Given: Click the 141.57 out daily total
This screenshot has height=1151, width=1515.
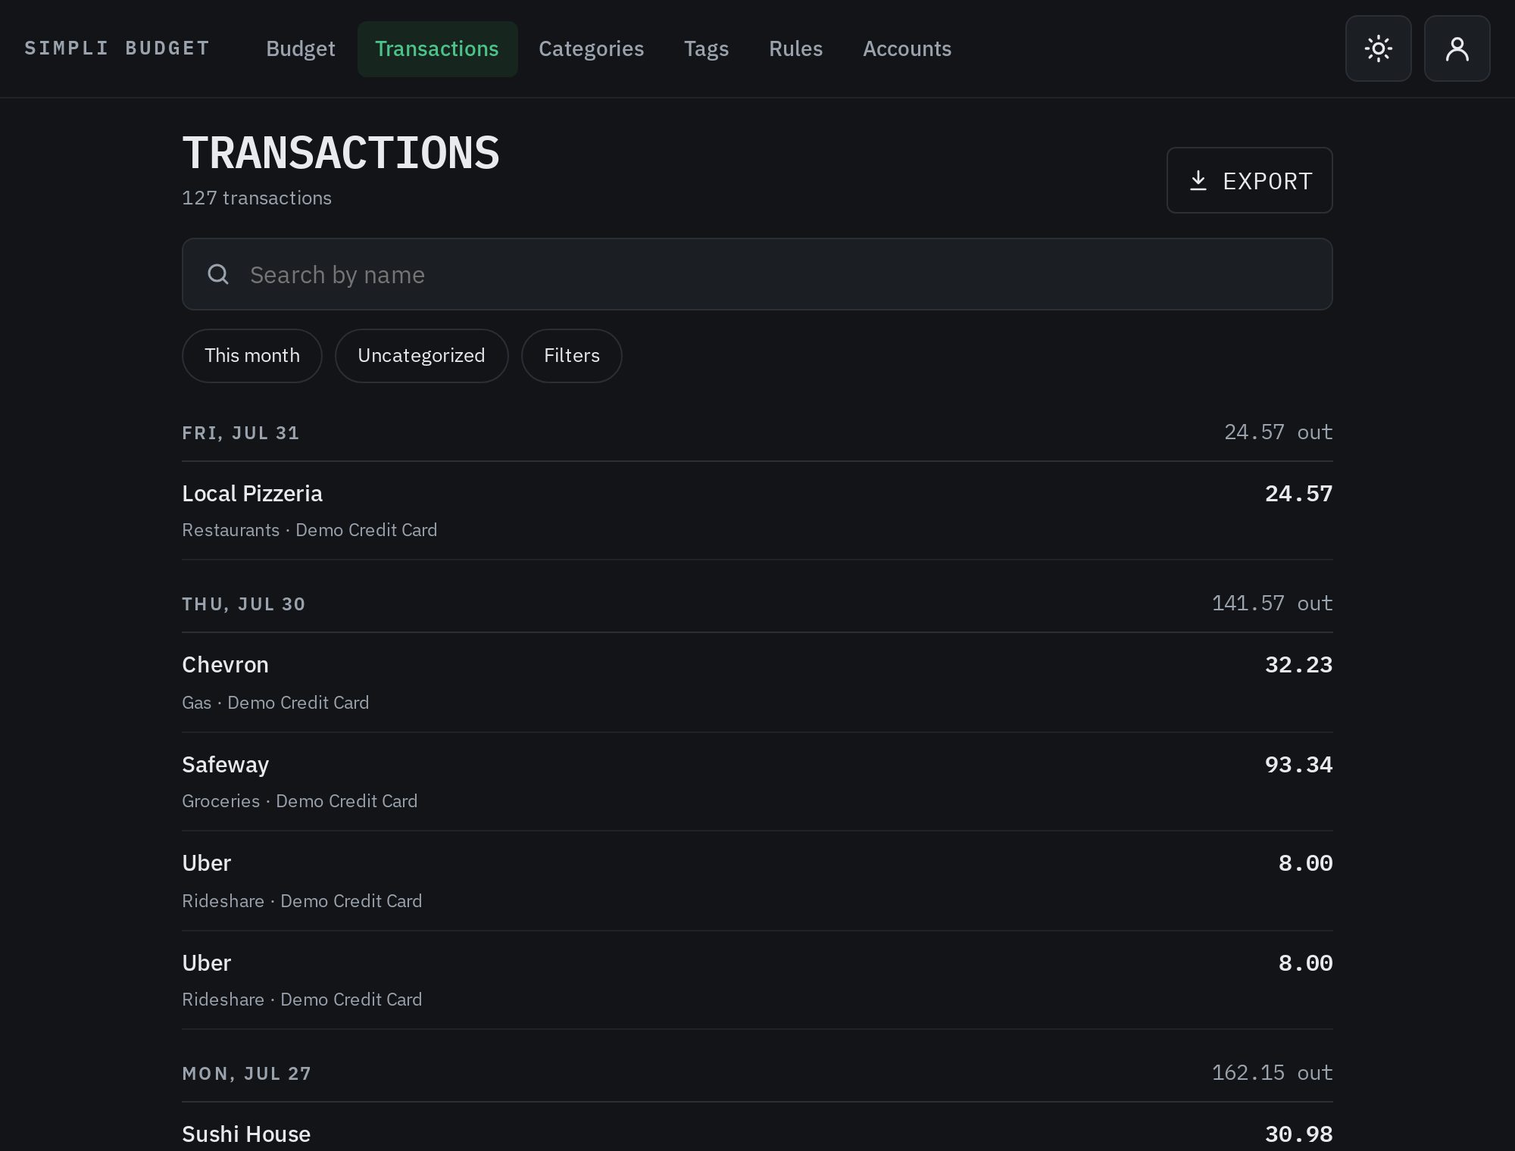Looking at the screenshot, I should [1272, 604].
